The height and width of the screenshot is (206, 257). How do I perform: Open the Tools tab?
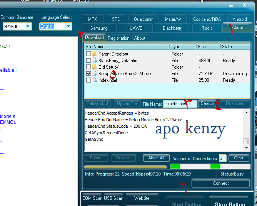tap(207, 28)
